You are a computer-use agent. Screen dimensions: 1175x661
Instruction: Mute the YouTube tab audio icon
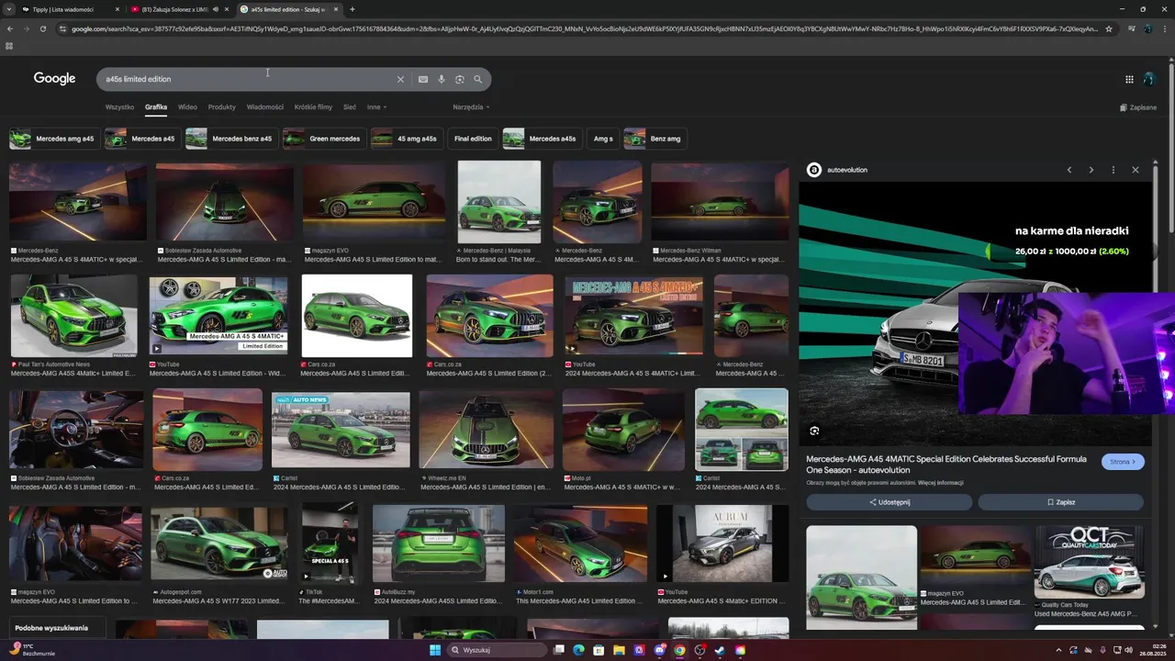pos(216,9)
